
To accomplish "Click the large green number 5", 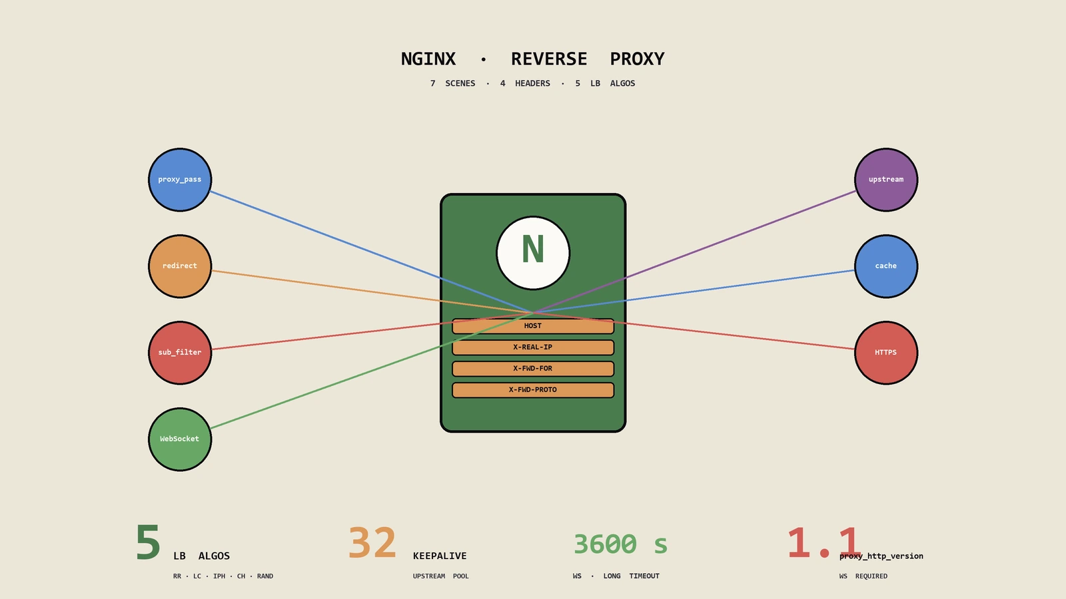I will [x=148, y=543].
